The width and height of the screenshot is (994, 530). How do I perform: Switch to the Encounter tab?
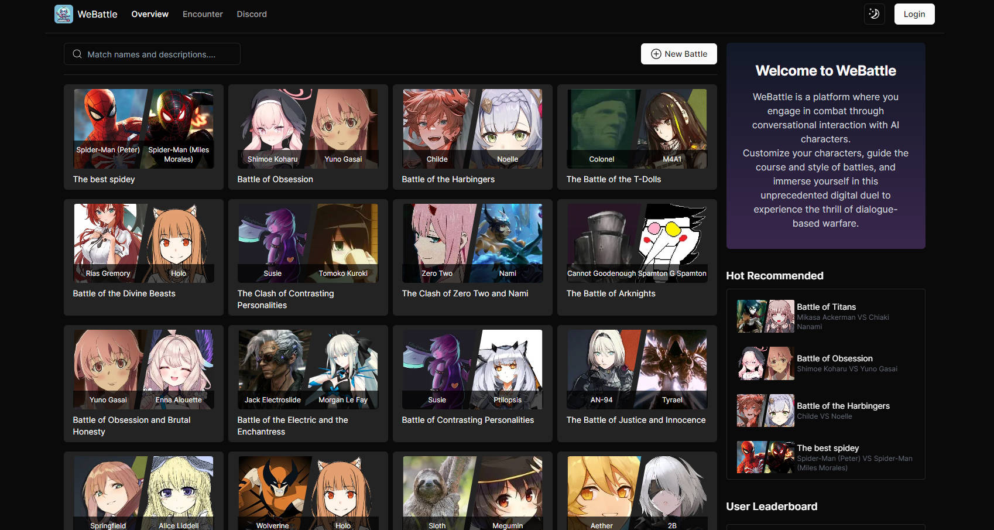click(203, 13)
